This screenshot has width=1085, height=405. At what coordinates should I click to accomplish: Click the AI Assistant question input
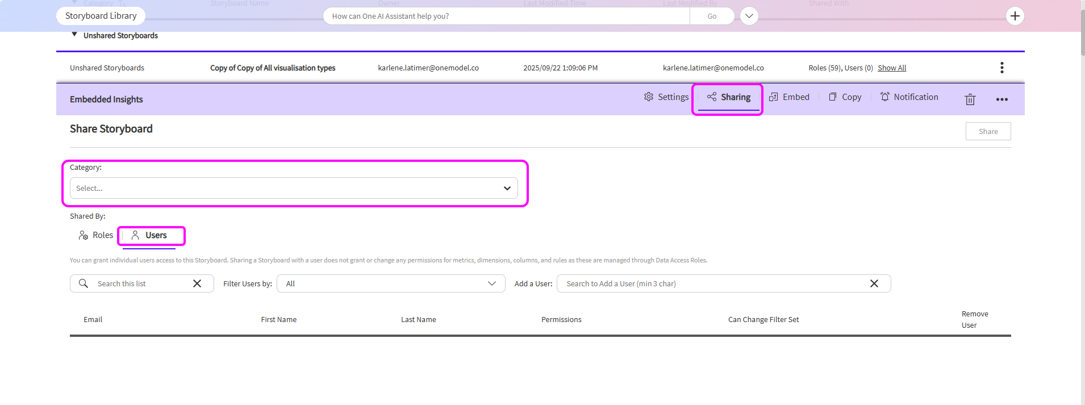506,16
